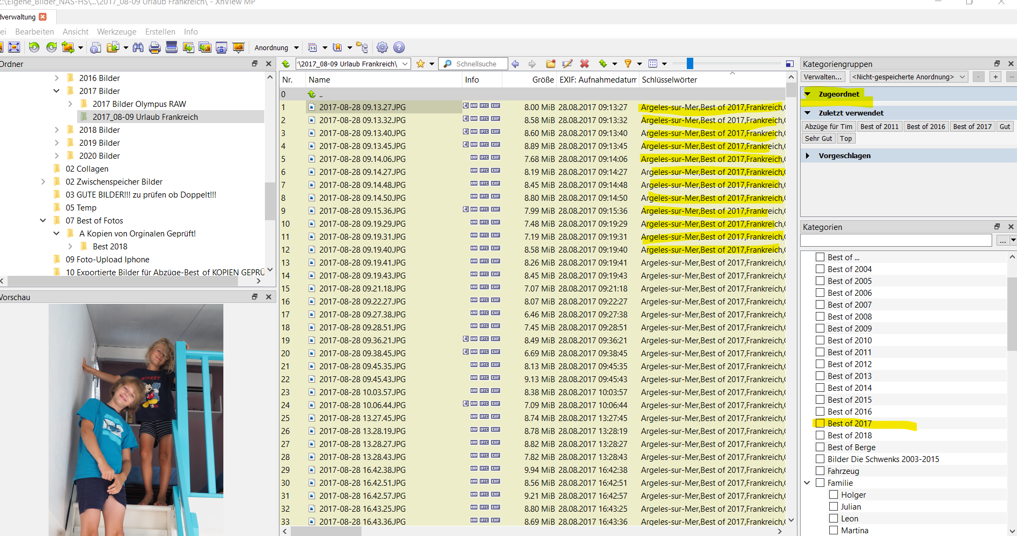The height and width of the screenshot is (536, 1017).
Task: Click the scanner acquire icon
Action: pyautogui.click(x=172, y=48)
